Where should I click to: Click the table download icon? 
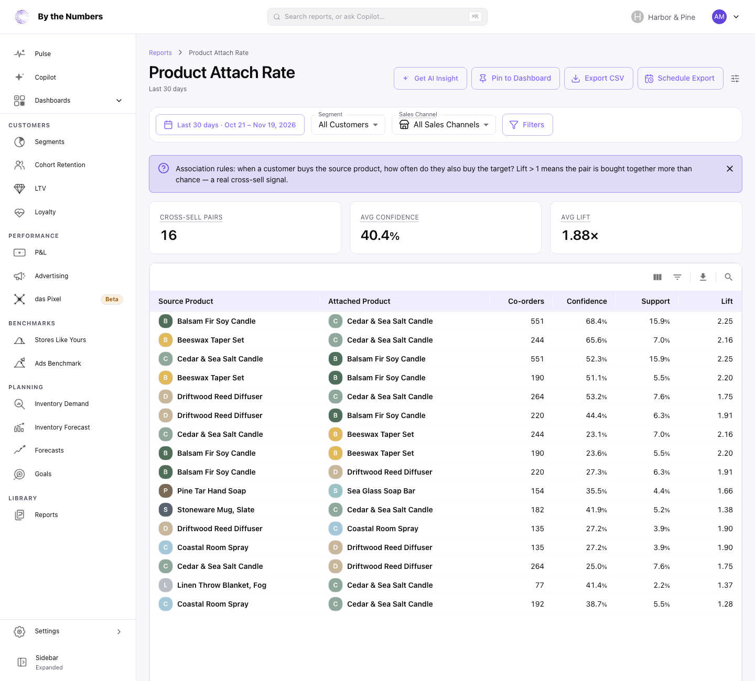(x=703, y=277)
